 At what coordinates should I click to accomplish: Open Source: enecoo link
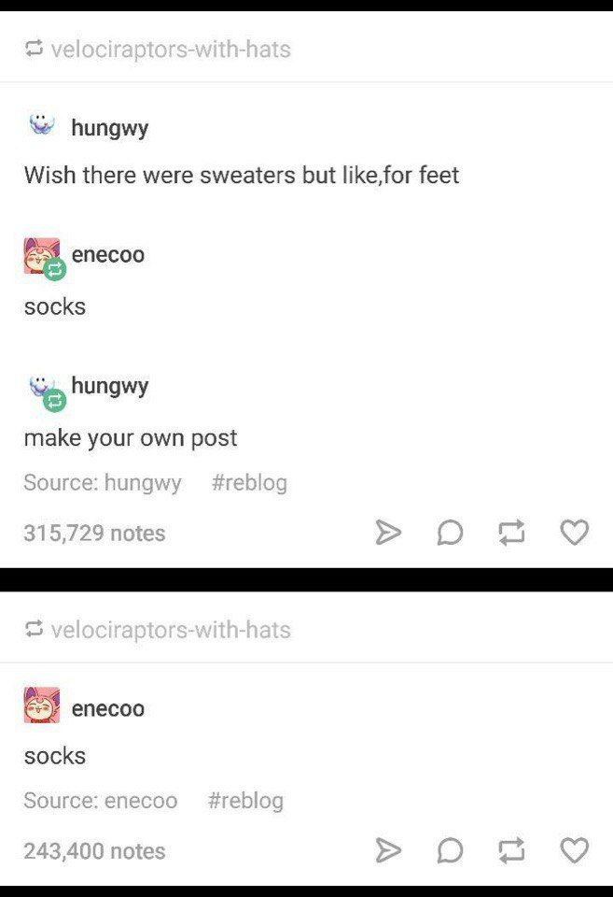[x=101, y=801]
